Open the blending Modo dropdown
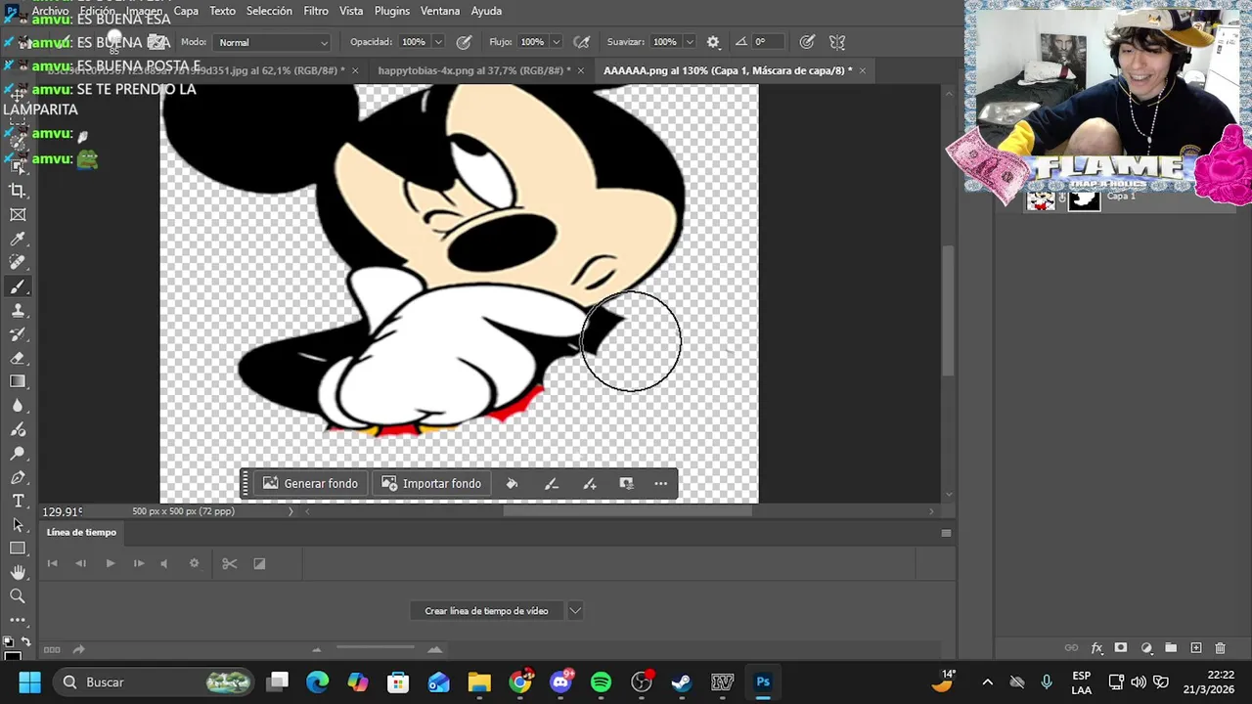This screenshot has width=1252, height=704. coord(272,42)
